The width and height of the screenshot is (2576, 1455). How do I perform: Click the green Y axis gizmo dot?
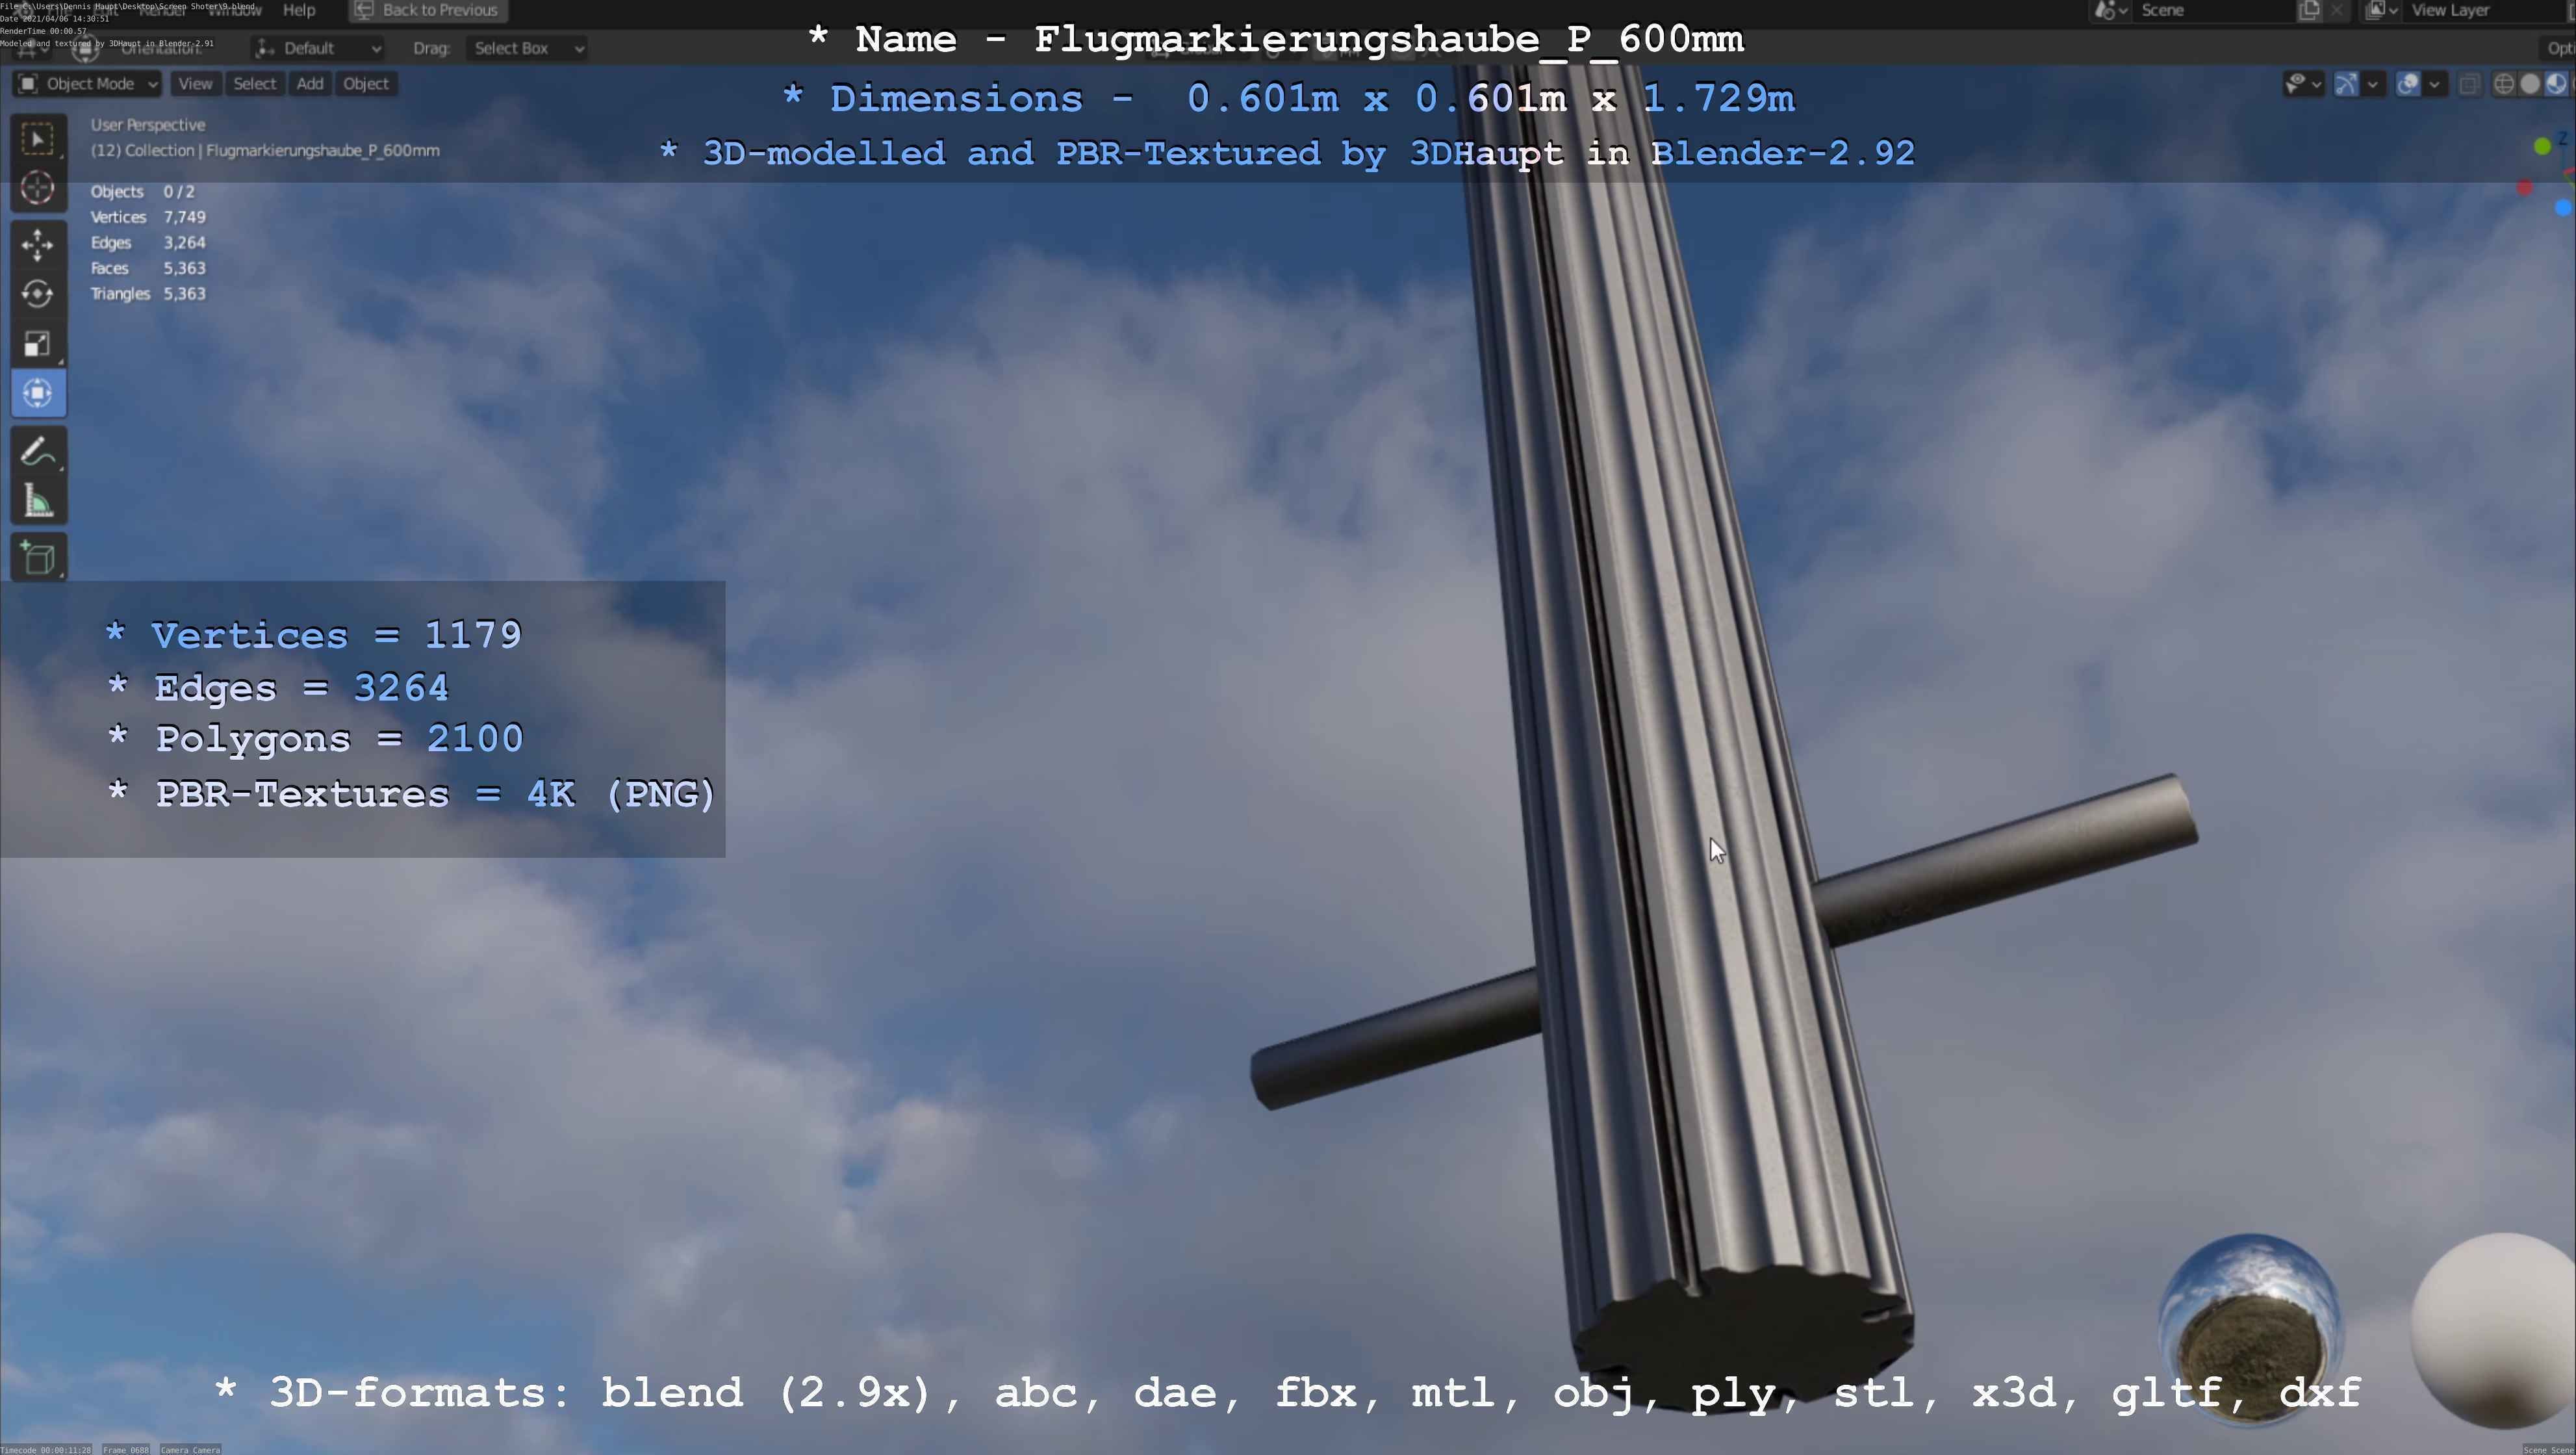(x=2542, y=147)
